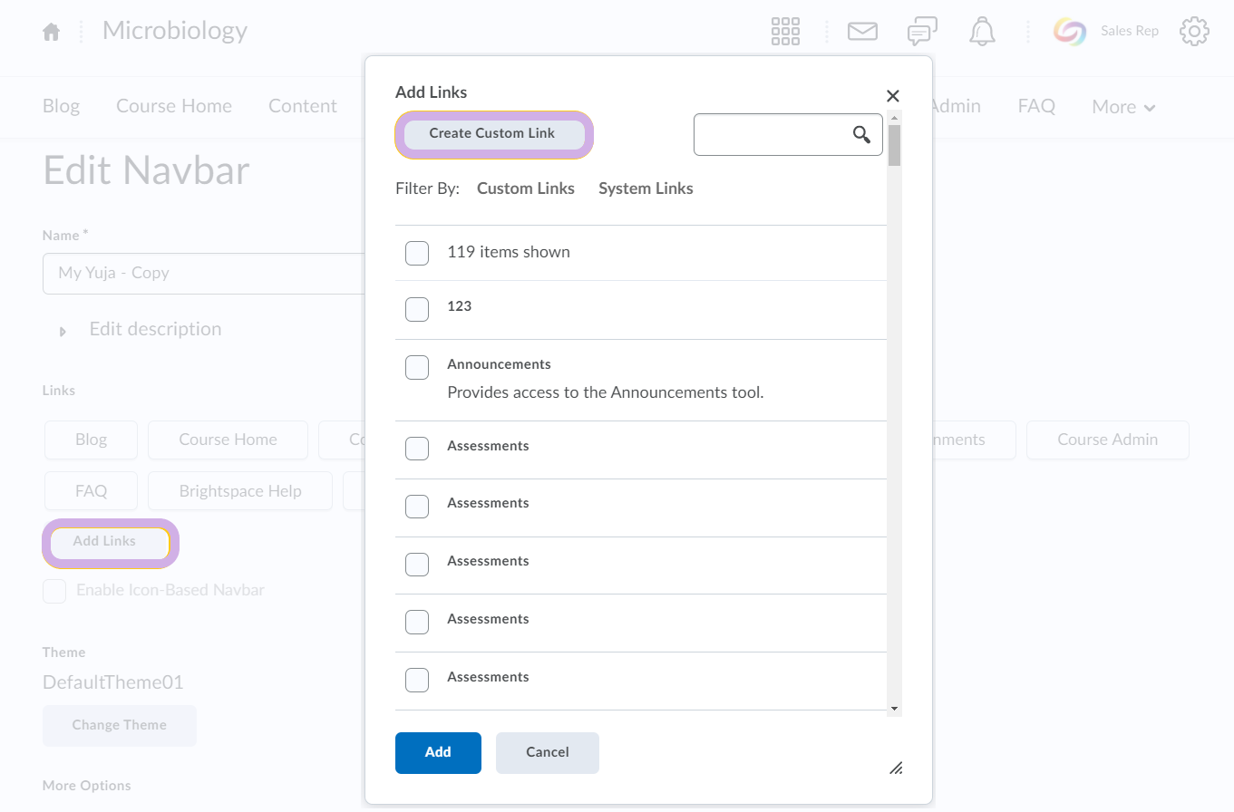Click scrollbar up arrow in link list
The width and height of the screenshot is (1234, 812).
[x=894, y=118]
